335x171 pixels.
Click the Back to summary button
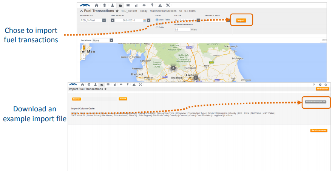(319, 131)
